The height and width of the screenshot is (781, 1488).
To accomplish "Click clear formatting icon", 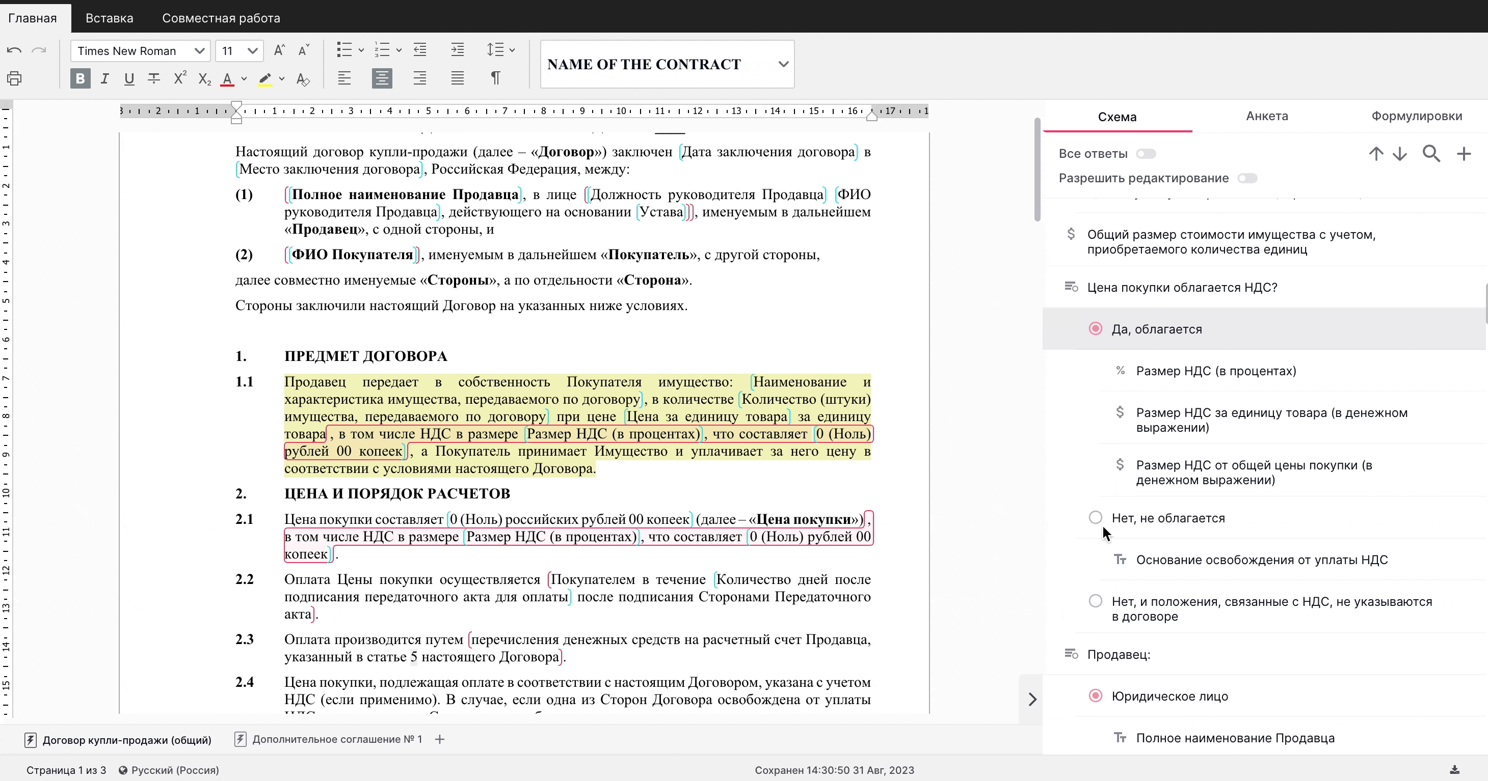I will click(303, 79).
